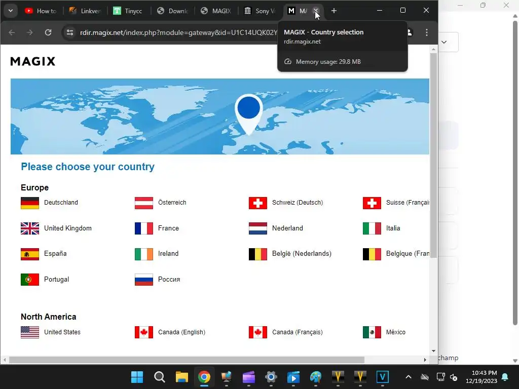
Task: Select the Россия flag icon
Action: point(143,280)
